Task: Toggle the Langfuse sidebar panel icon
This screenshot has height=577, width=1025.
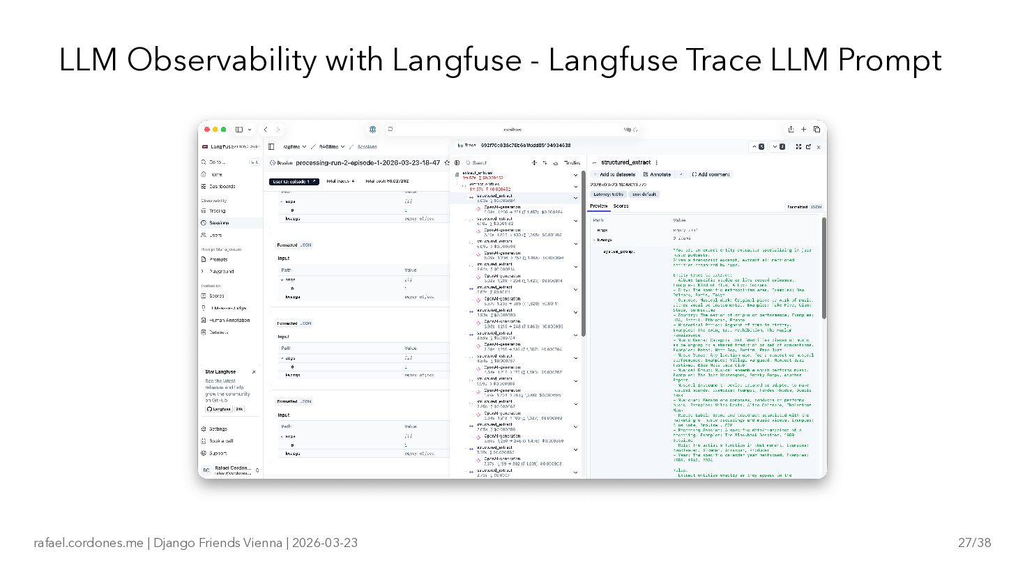Action: tap(272, 147)
